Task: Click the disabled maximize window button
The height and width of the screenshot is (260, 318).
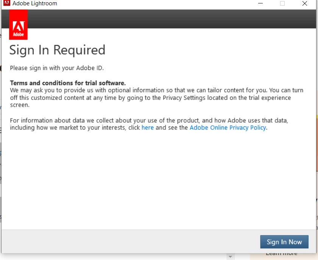Action: click(282, 3)
